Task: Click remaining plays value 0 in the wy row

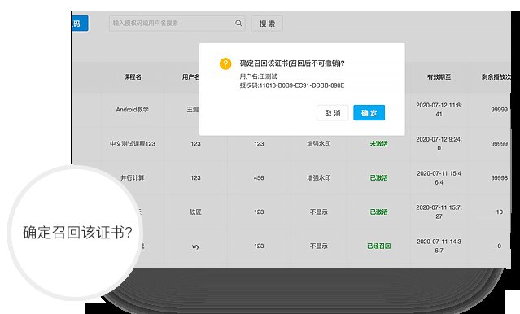Action: click(x=500, y=246)
